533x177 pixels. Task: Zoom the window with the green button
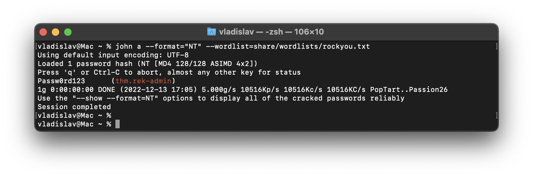[x=68, y=32]
